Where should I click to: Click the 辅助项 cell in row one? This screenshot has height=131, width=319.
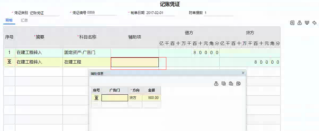[x=135, y=53]
